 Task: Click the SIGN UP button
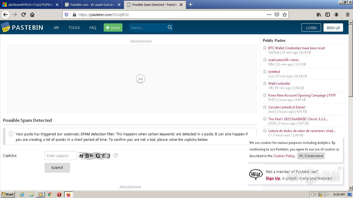[x=333, y=28]
